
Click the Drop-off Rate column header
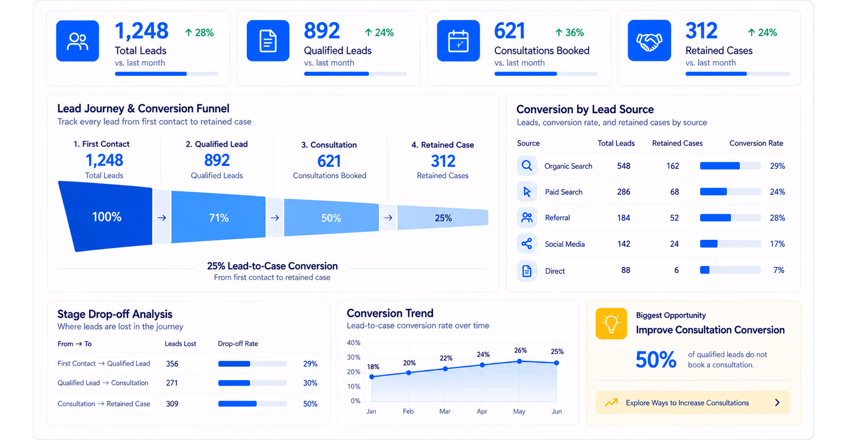[238, 344]
